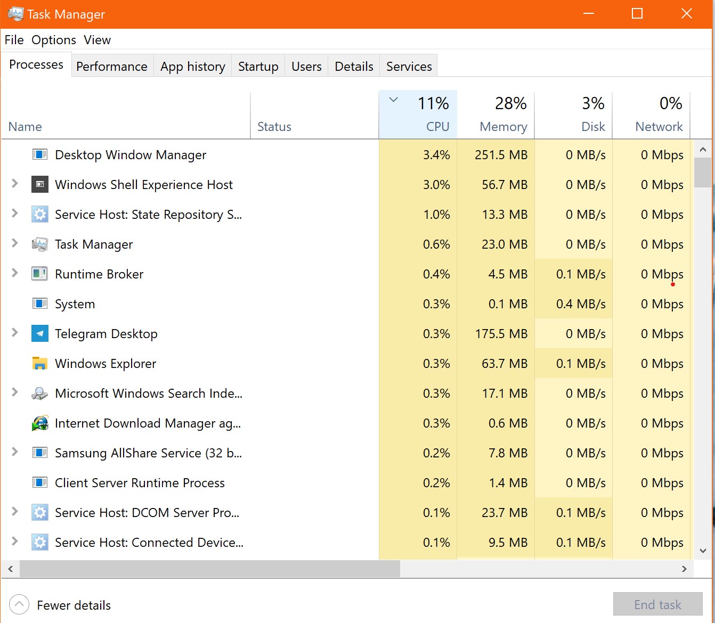Click the 0.4 MB/s disk value
The image size is (715, 623).
click(581, 304)
